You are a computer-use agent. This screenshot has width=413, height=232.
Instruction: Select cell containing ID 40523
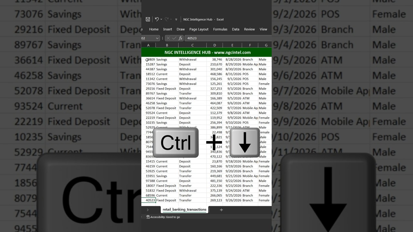click(148, 200)
